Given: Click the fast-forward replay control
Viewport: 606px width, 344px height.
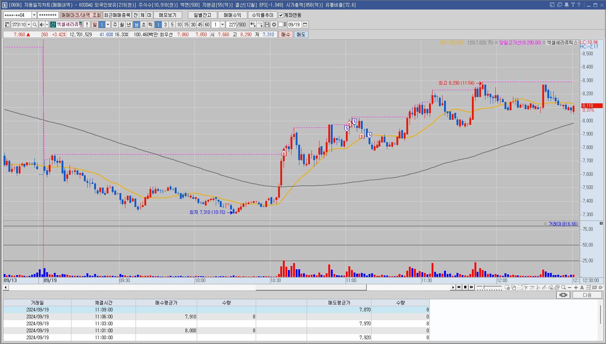Looking at the screenshot, I should pos(471,287).
